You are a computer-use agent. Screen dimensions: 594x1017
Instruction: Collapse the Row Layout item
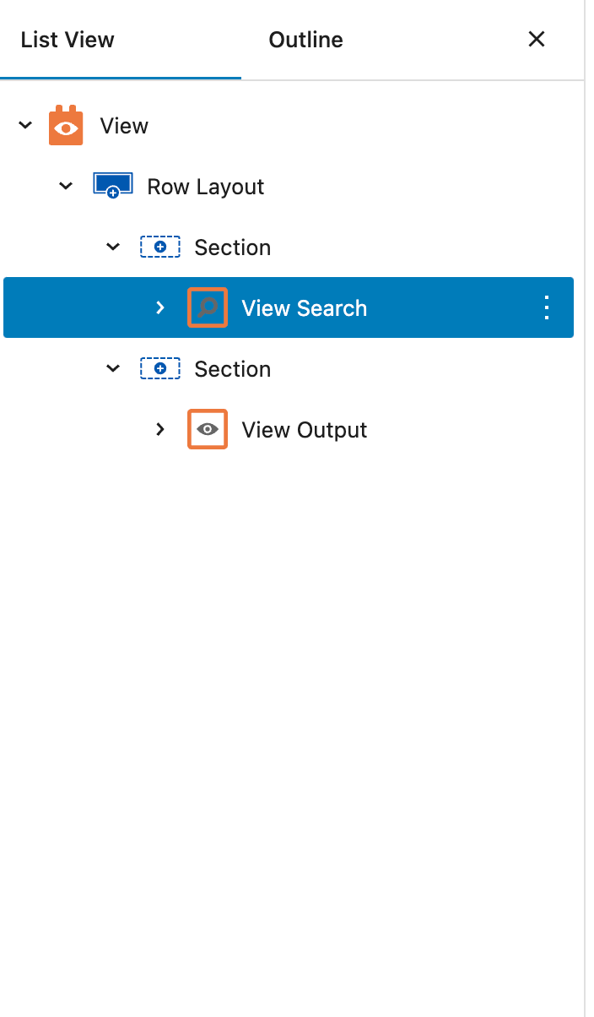[x=66, y=187]
